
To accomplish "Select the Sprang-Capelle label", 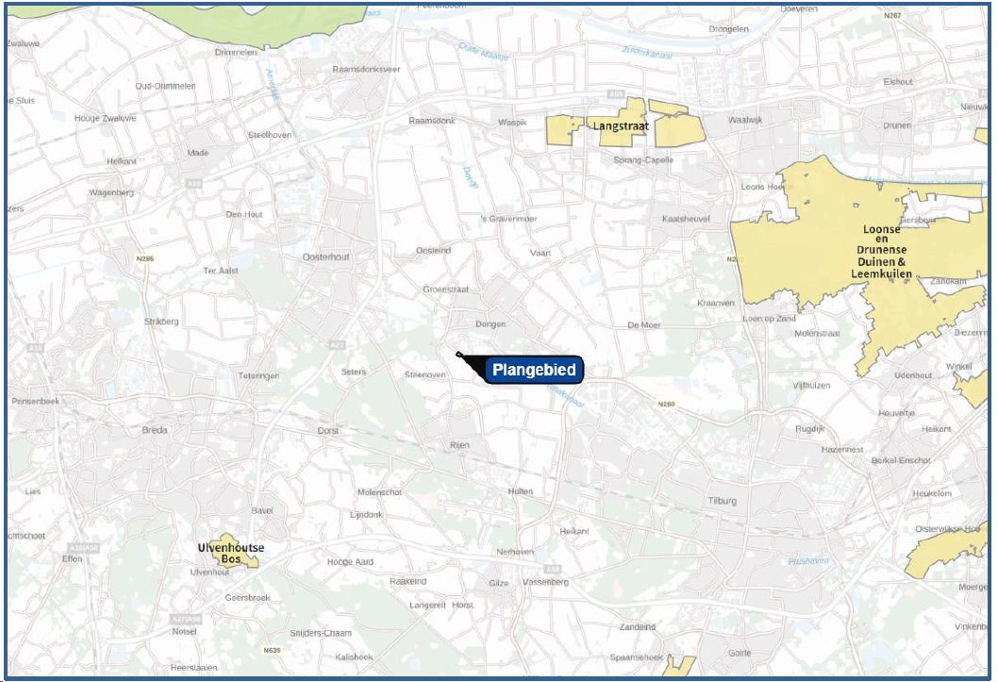I will (x=642, y=160).
